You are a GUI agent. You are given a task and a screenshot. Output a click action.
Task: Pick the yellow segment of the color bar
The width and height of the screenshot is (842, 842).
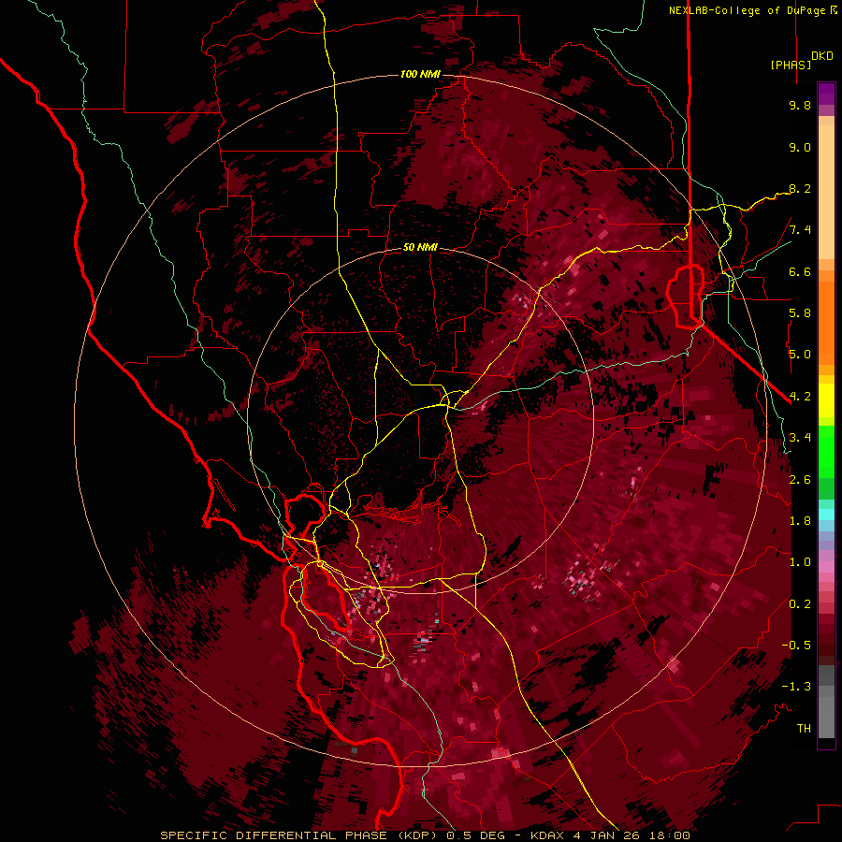pos(826,400)
